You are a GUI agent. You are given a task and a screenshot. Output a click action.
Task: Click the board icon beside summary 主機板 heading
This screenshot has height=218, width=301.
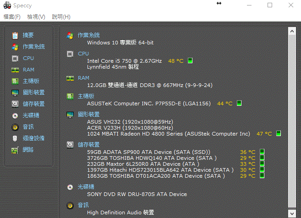pos(70,97)
